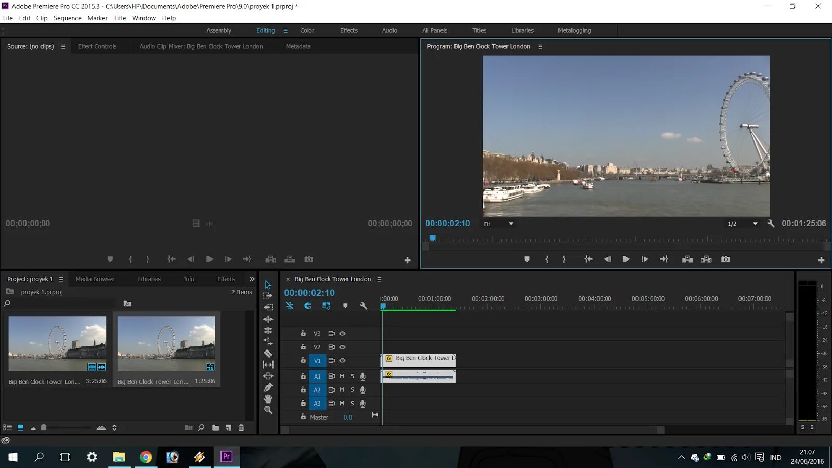Viewport: 832px width, 468px height.
Task: Open Program monitor settings wrench
Action: 771,224
